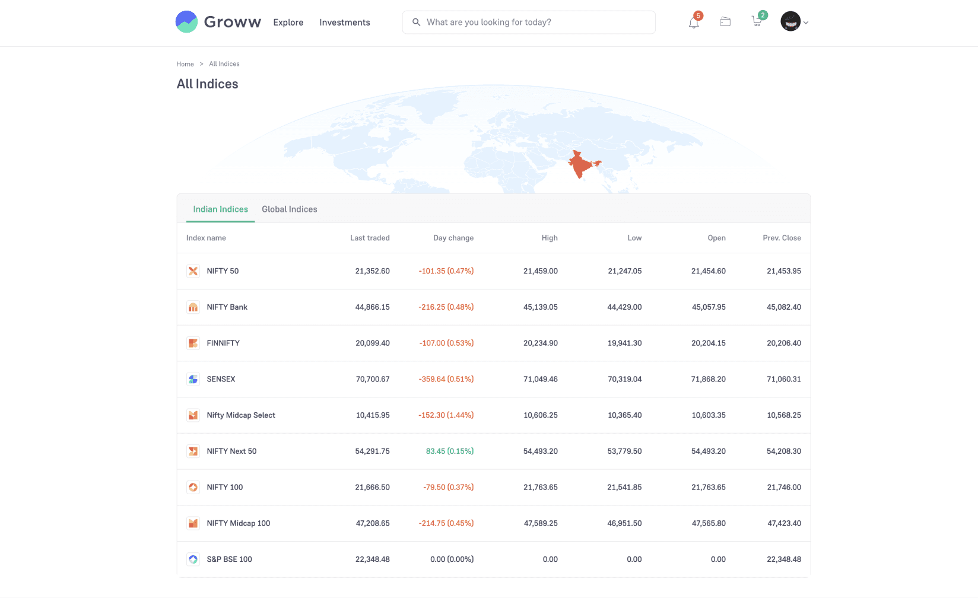Click the Groww logo icon
This screenshot has width=978, height=598.
186,22
